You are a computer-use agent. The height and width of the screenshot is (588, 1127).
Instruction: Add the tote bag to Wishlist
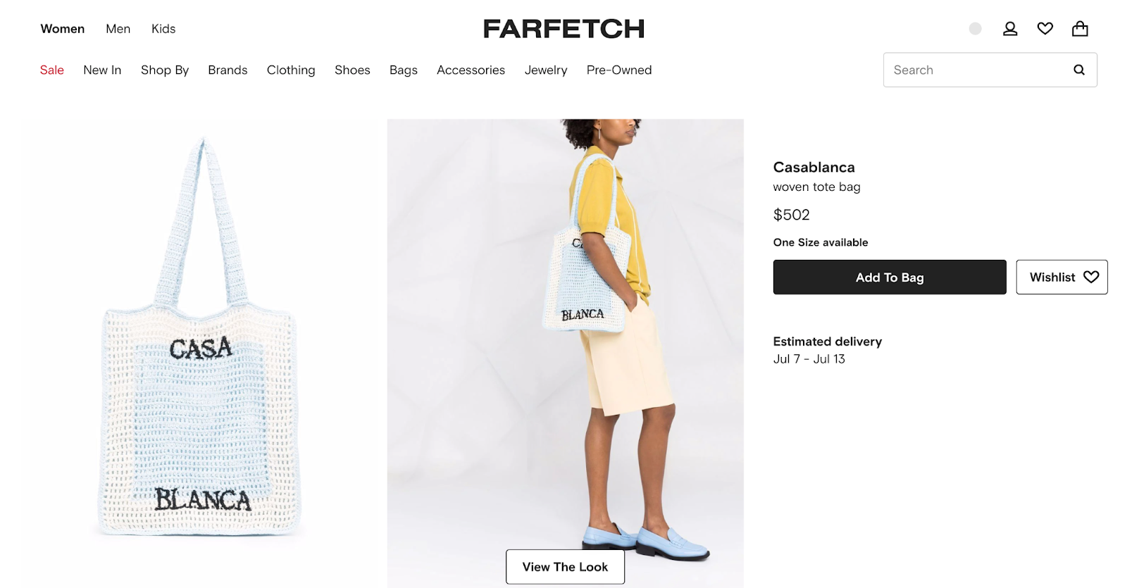pos(1061,277)
